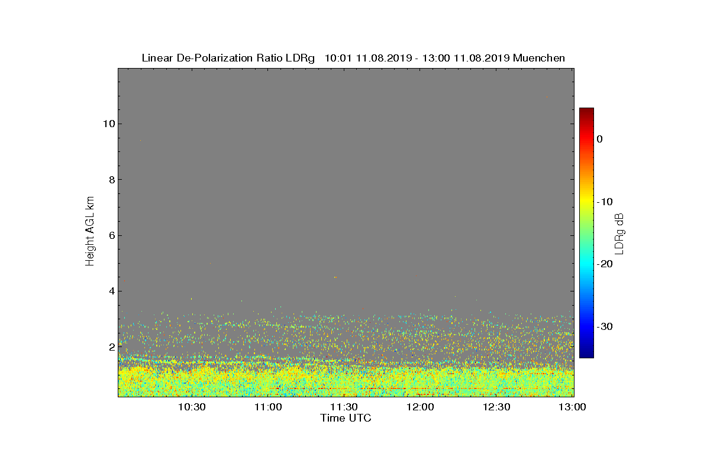
Task: Click the 'Height AGL km' axis label
Action: (x=90, y=232)
